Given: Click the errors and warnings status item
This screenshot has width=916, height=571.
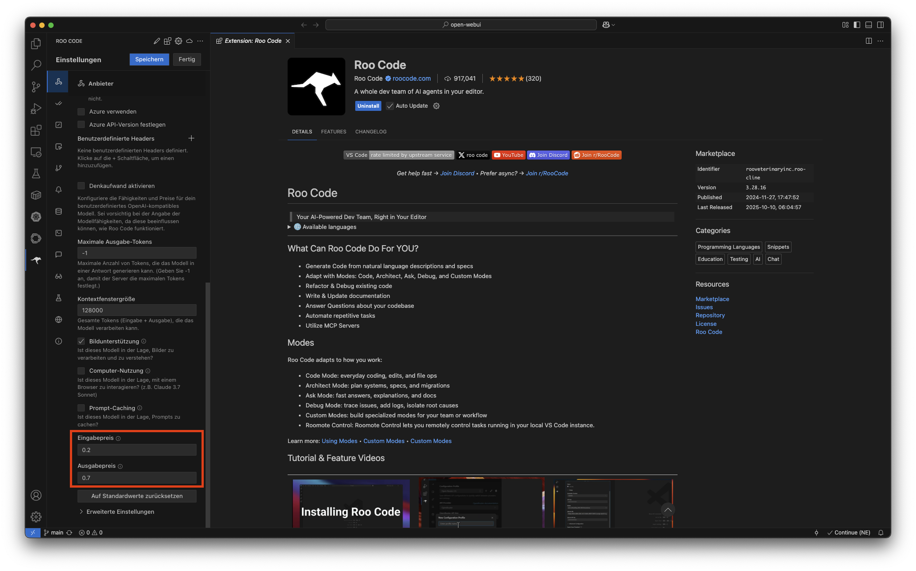Looking at the screenshot, I should (91, 533).
